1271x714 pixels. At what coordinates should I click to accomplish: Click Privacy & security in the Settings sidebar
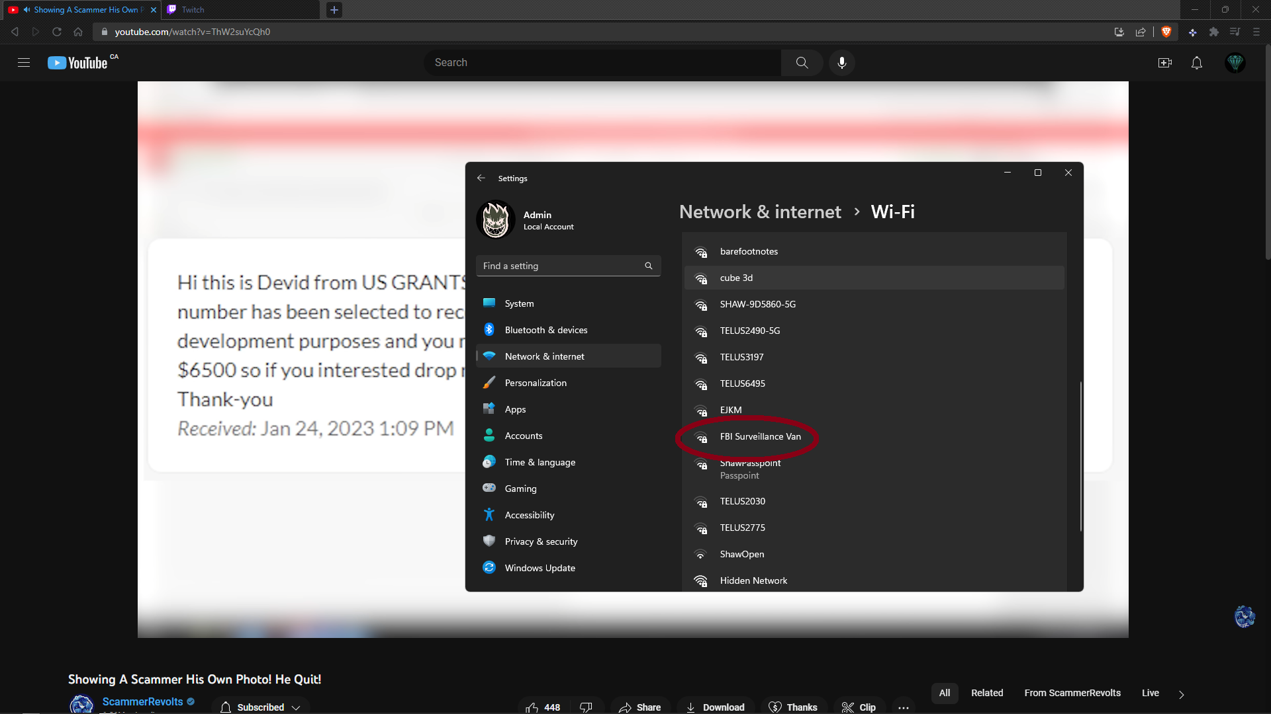pos(569,541)
